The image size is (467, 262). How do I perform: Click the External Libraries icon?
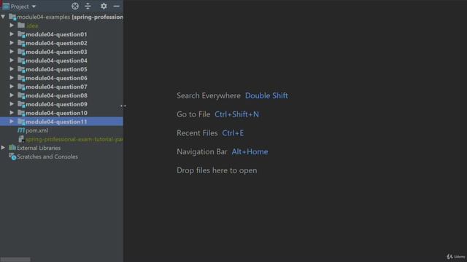coord(12,147)
